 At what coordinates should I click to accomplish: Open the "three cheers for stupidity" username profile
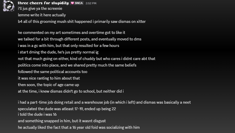[x=43, y=3]
